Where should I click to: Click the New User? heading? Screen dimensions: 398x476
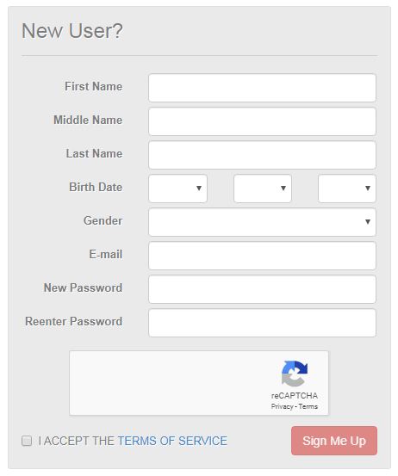click(72, 31)
